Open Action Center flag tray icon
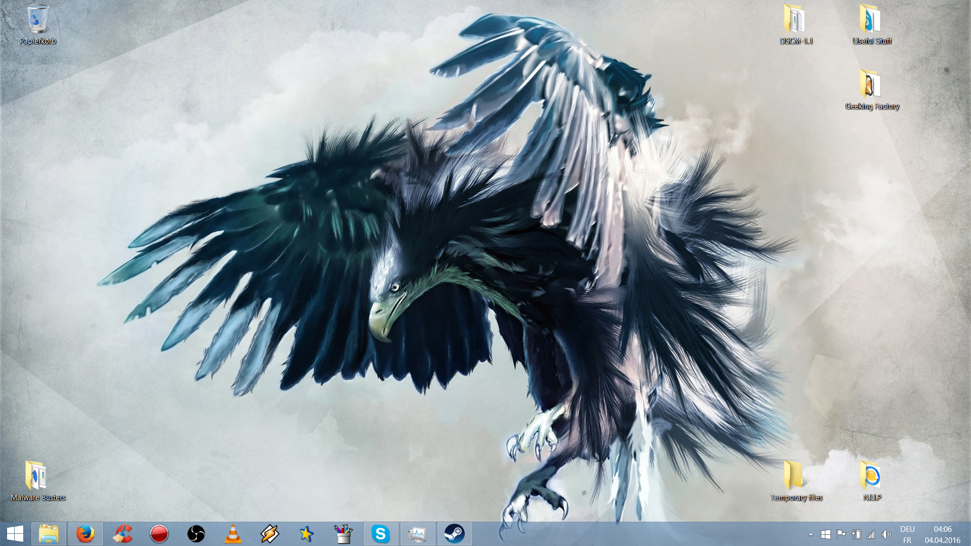Screen dimensions: 971x546 tap(841, 534)
